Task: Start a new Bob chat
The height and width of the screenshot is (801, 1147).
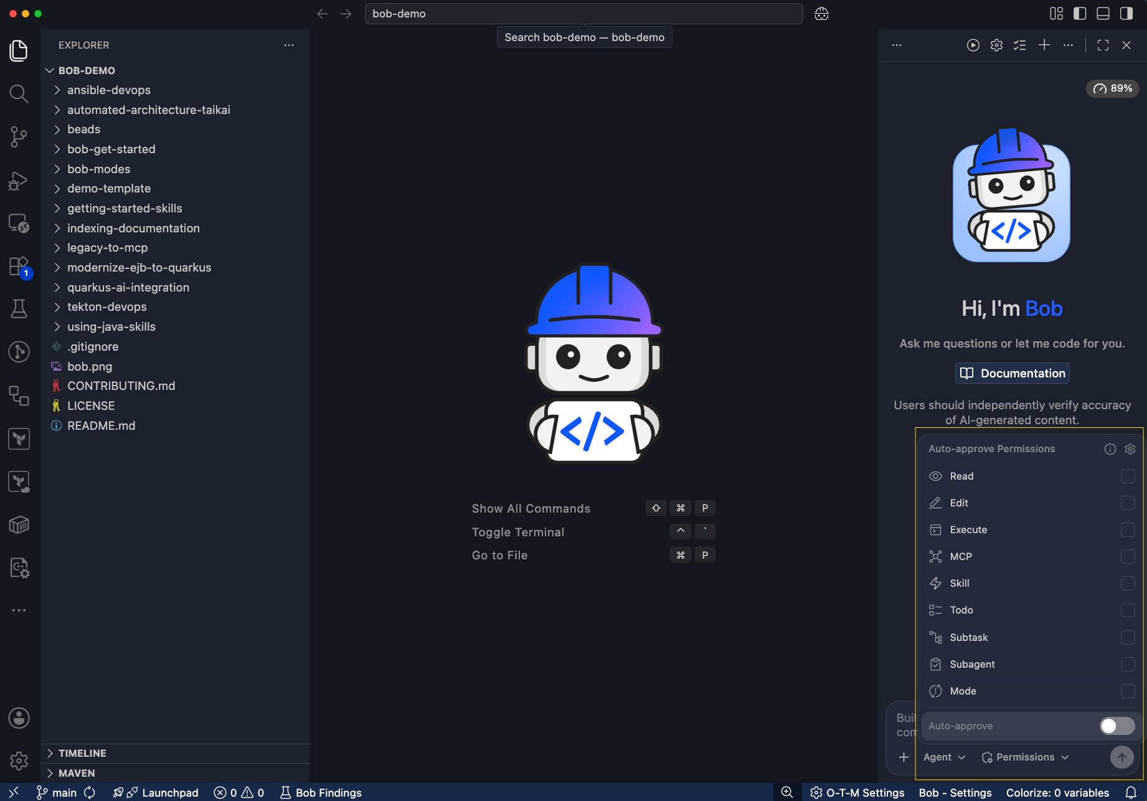Action: [1044, 45]
